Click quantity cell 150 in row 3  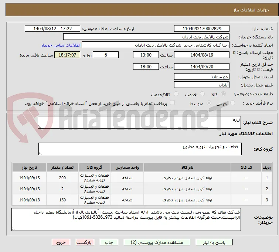(62, 200)
